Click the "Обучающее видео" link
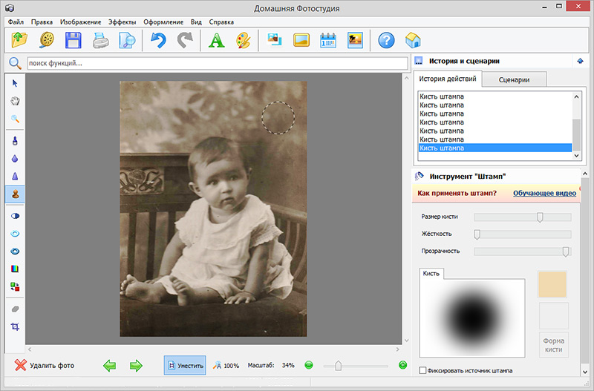 point(544,193)
